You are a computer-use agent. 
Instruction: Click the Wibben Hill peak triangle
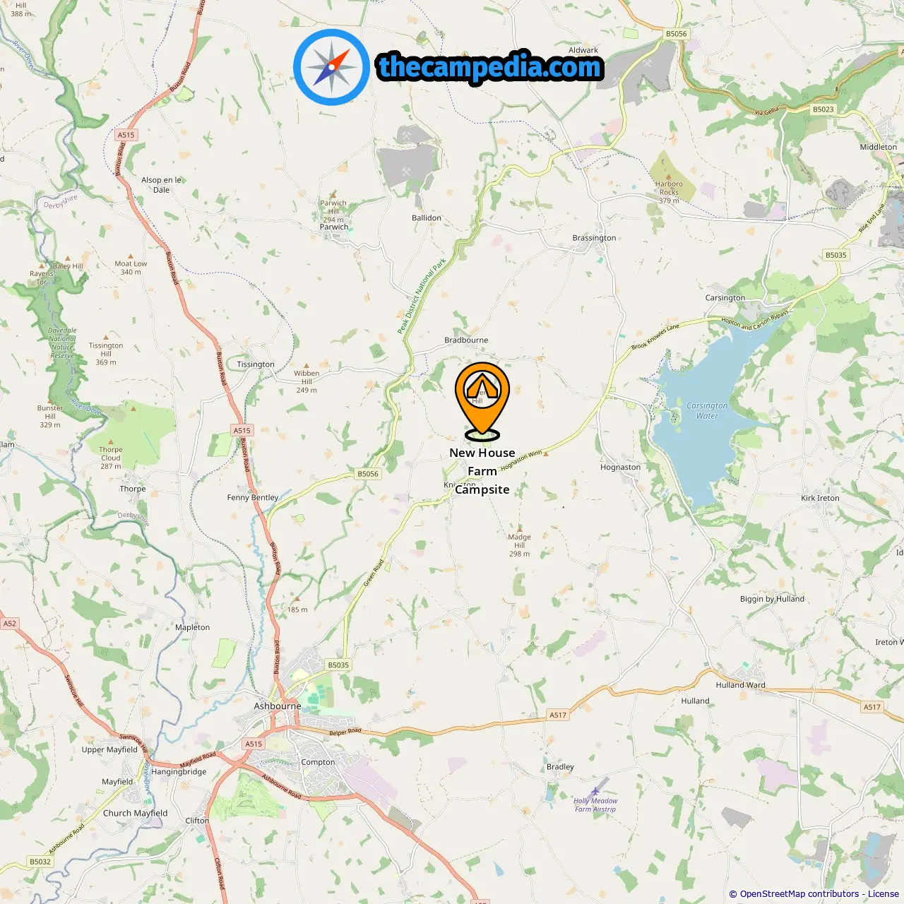[x=307, y=365]
